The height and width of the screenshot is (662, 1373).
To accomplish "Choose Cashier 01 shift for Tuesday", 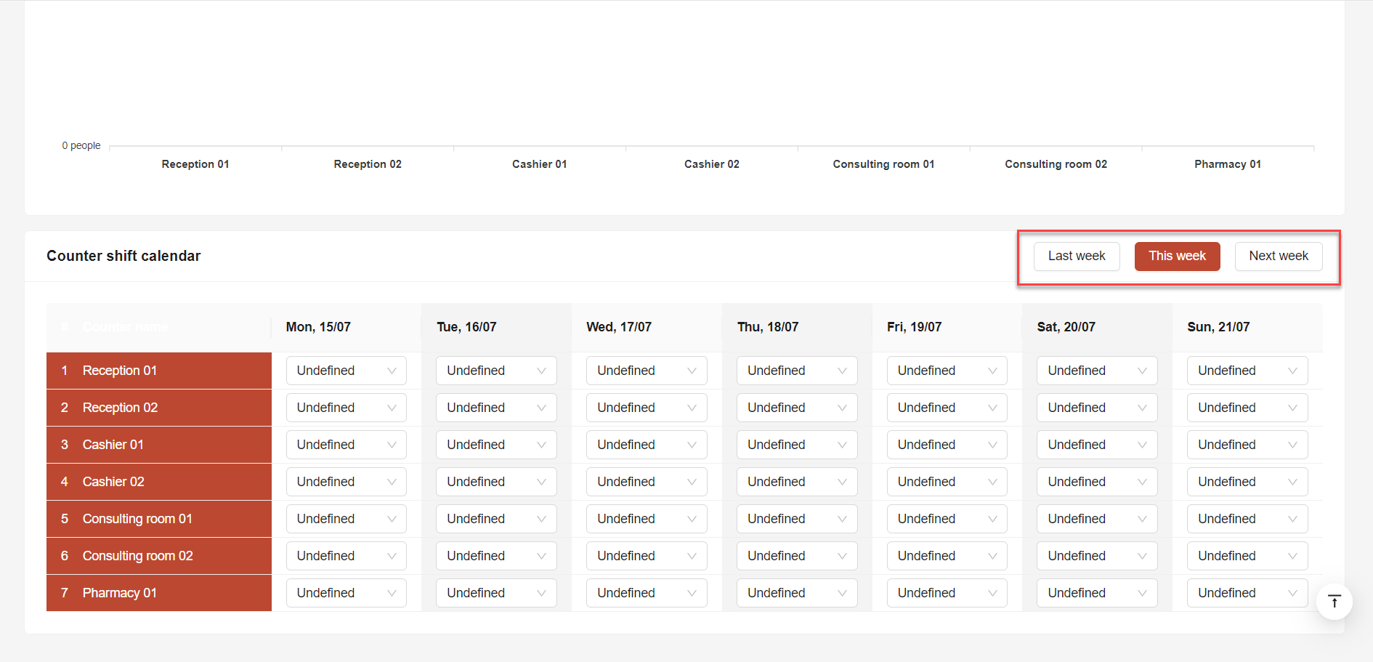I will tap(496, 445).
